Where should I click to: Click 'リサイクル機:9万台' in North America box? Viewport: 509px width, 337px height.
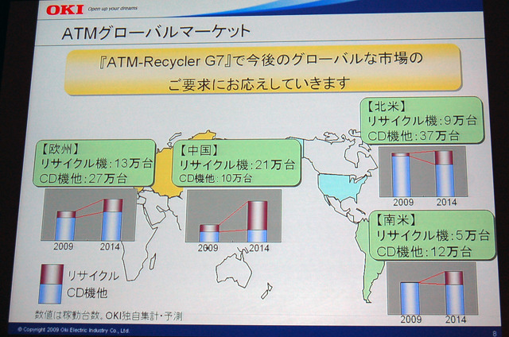tap(422, 121)
